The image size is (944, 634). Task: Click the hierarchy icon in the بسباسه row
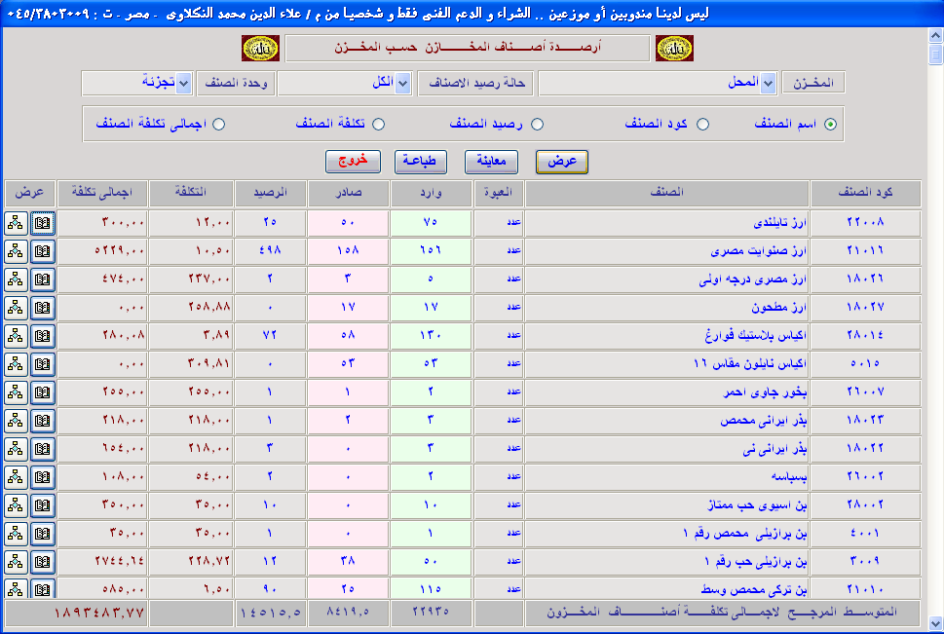pyautogui.click(x=16, y=476)
